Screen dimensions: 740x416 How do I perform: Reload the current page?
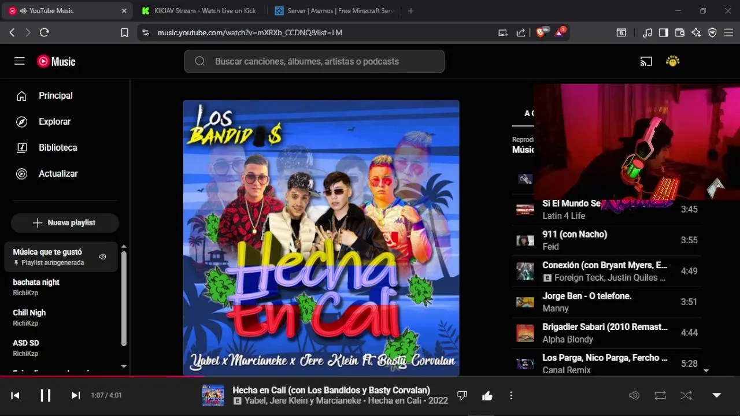(x=45, y=32)
